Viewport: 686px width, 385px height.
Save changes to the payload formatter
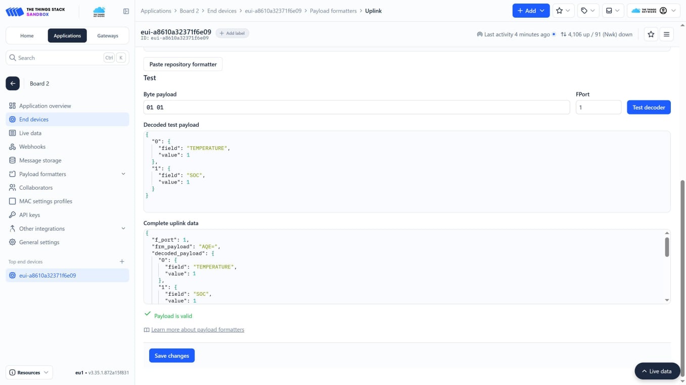tap(172, 355)
